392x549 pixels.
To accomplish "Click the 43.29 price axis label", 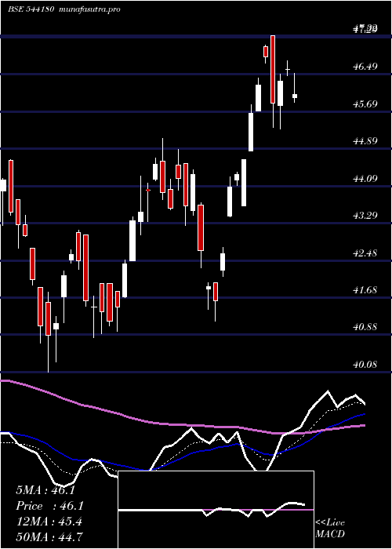I will (x=365, y=215).
